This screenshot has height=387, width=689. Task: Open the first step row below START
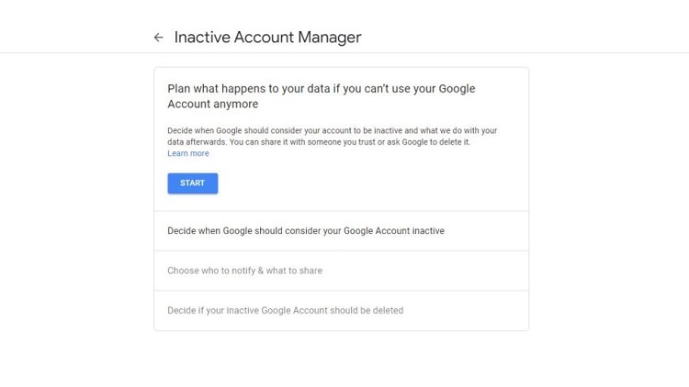coord(306,231)
